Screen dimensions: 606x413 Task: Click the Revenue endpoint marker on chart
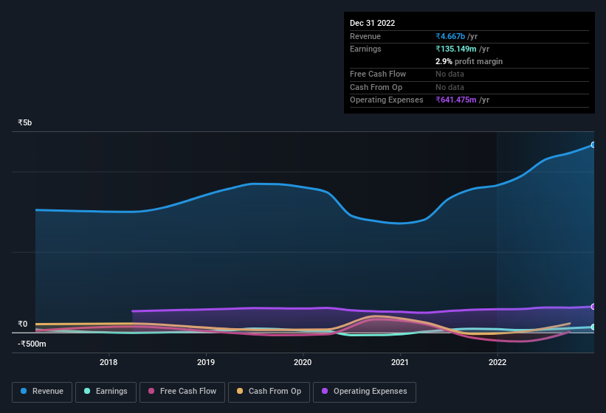593,145
